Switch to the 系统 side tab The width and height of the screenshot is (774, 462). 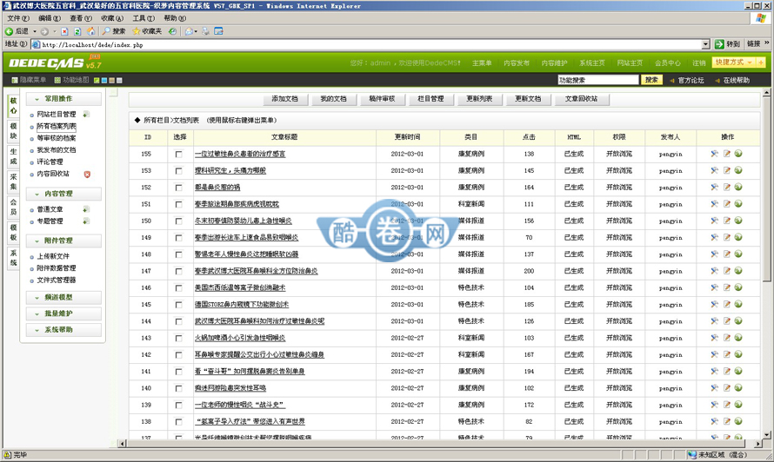13,258
